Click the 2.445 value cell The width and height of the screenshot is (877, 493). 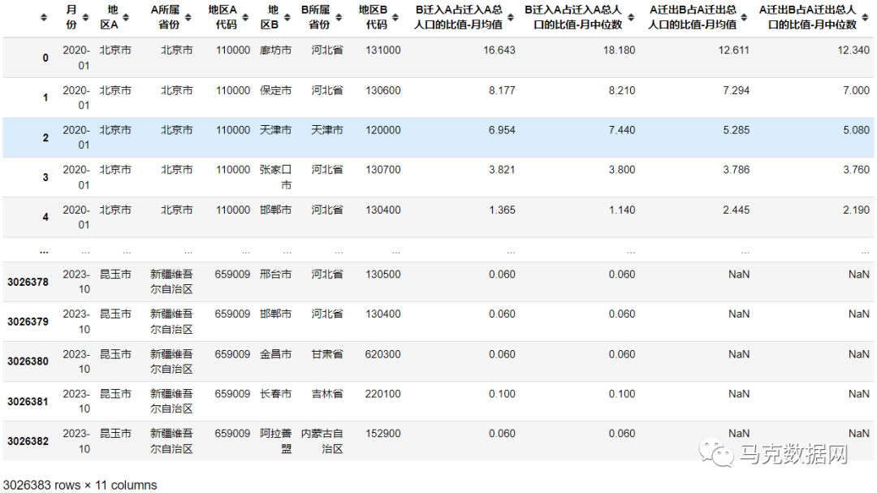(736, 210)
